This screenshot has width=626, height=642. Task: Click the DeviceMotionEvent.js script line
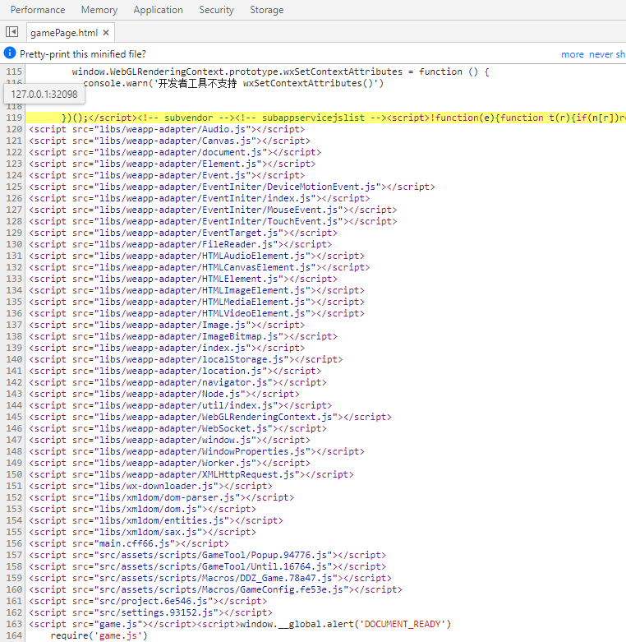point(232,187)
